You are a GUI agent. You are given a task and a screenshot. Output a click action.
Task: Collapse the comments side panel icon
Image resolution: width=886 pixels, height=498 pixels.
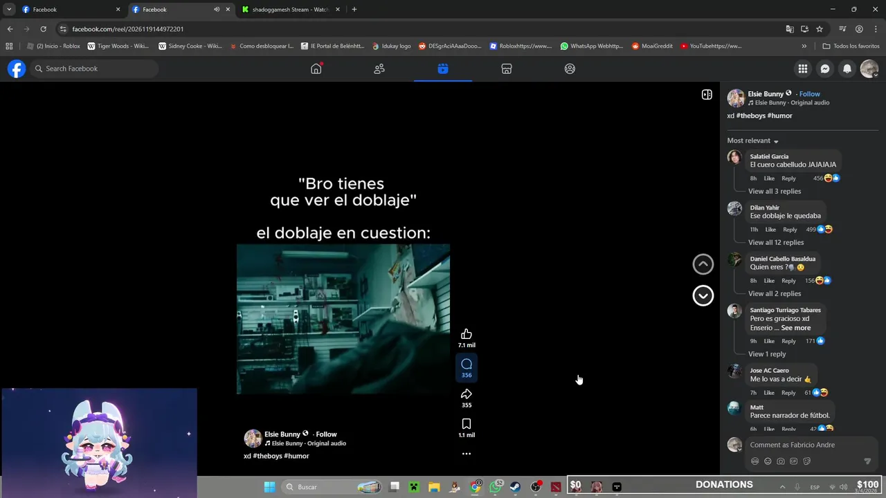click(x=707, y=95)
